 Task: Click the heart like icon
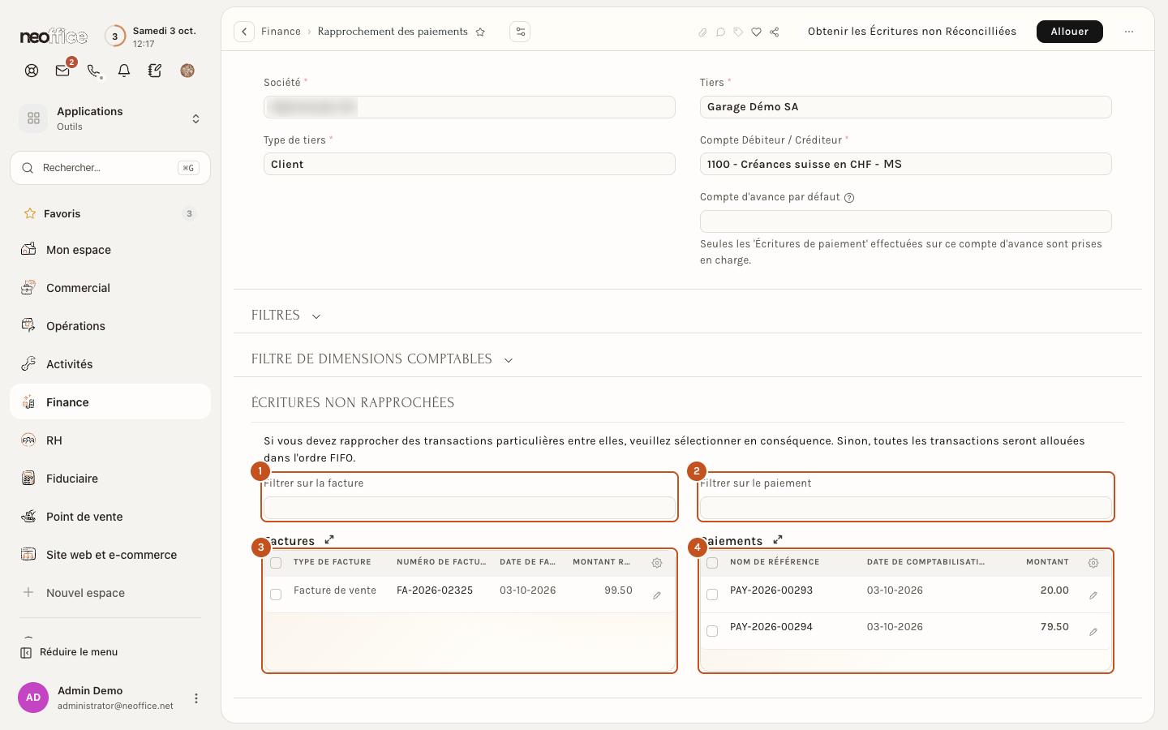pyautogui.click(x=756, y=32)
